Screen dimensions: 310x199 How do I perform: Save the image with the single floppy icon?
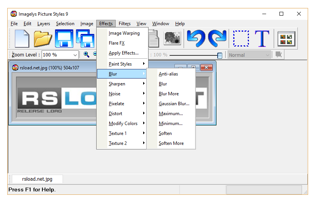coord(64,39)
